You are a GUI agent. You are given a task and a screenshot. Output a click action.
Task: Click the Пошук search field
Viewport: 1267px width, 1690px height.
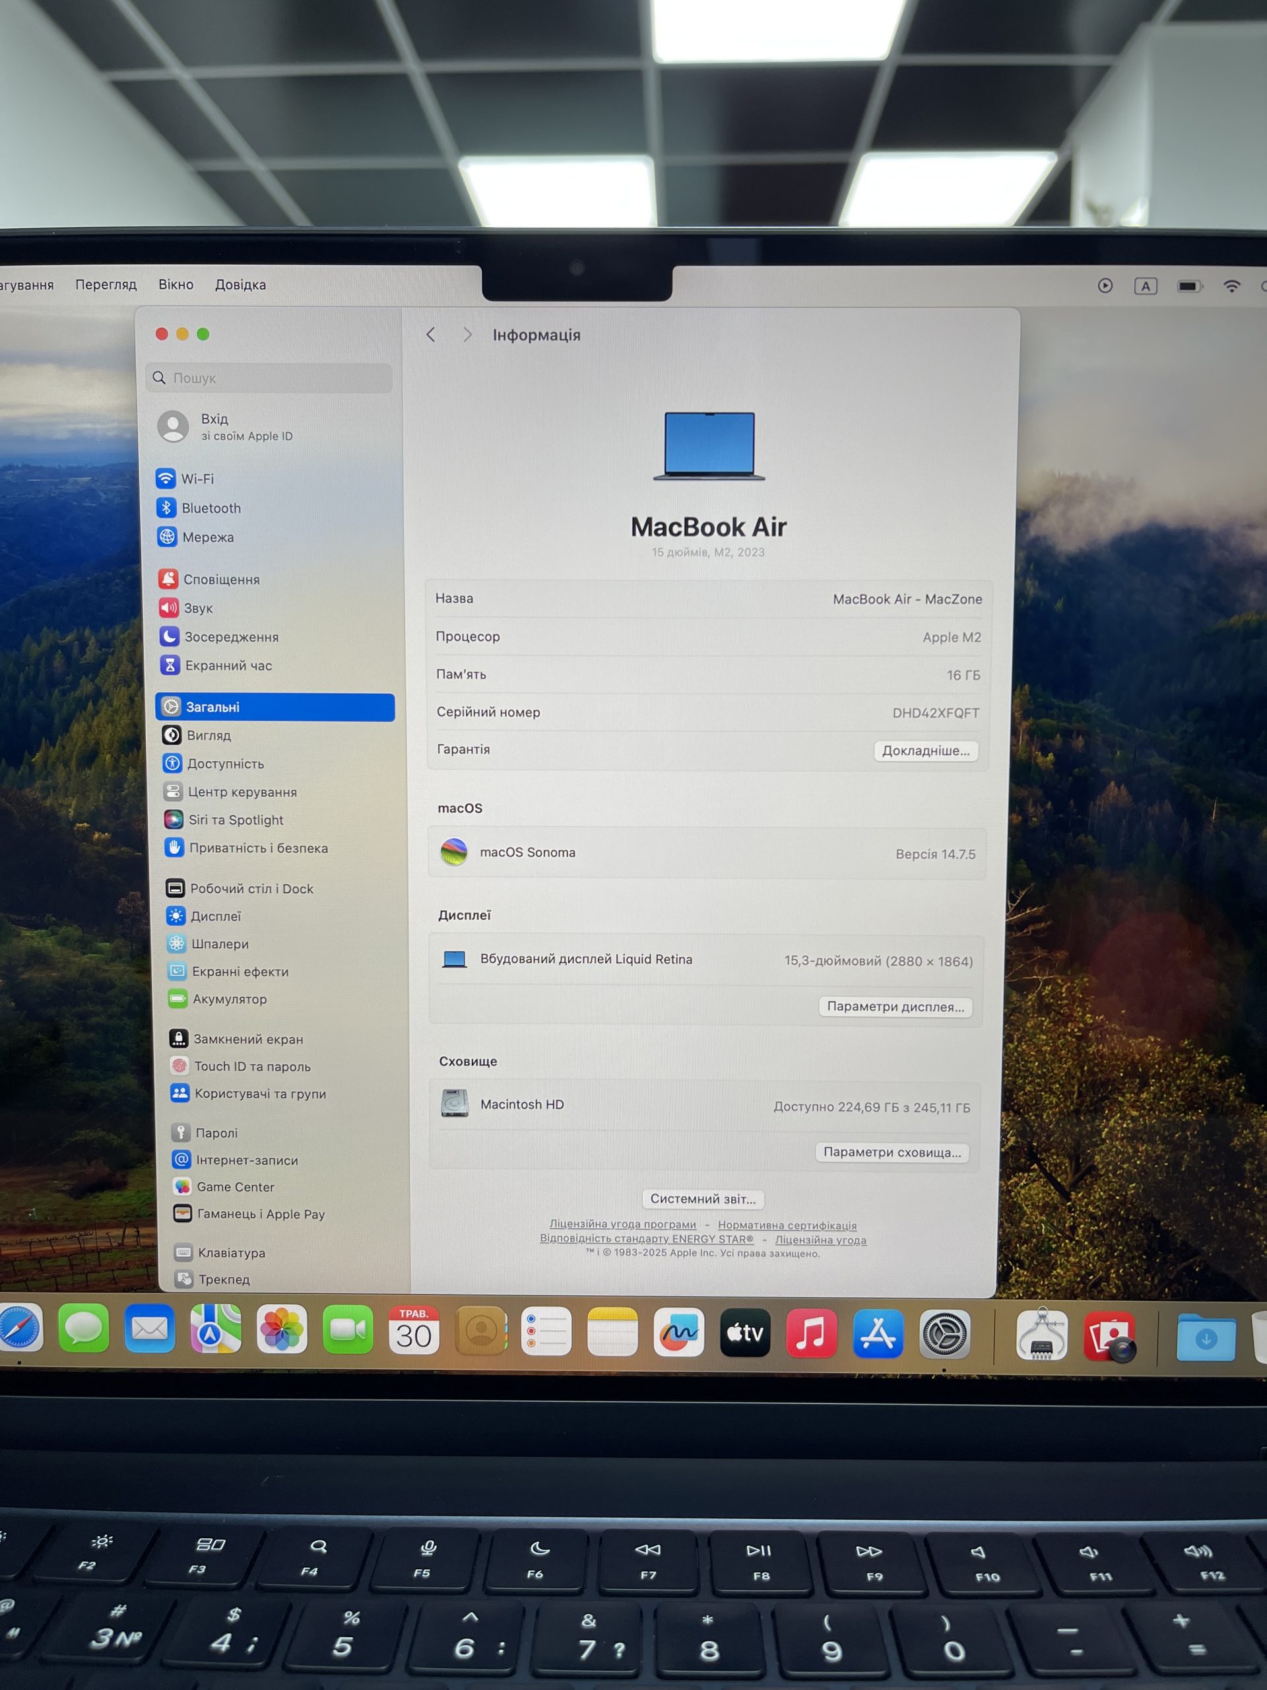(269, 378)
